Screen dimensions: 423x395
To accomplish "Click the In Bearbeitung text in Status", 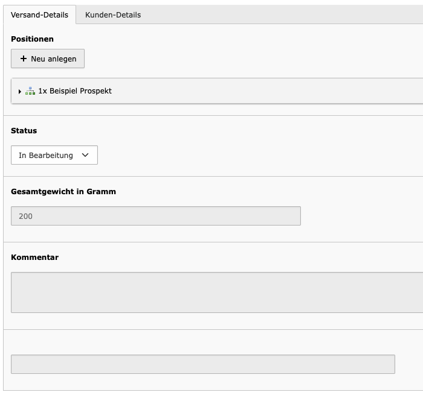I will click(x=46, y=156).
